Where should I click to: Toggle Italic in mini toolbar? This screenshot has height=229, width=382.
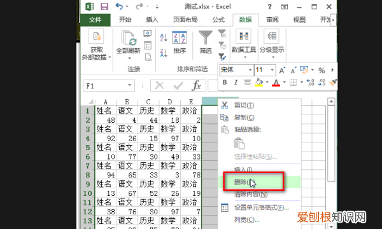click(236, 83)
